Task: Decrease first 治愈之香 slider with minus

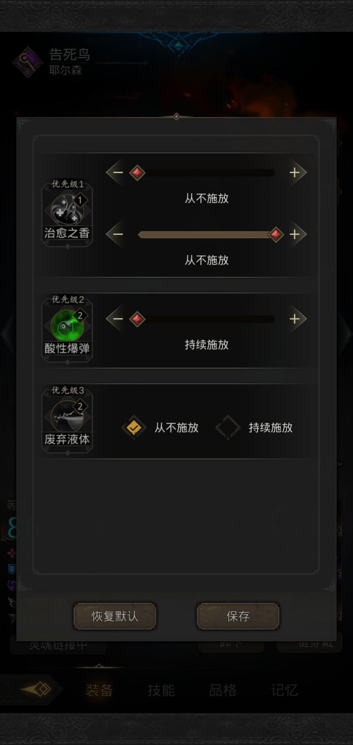Action: tap(116, 172)
